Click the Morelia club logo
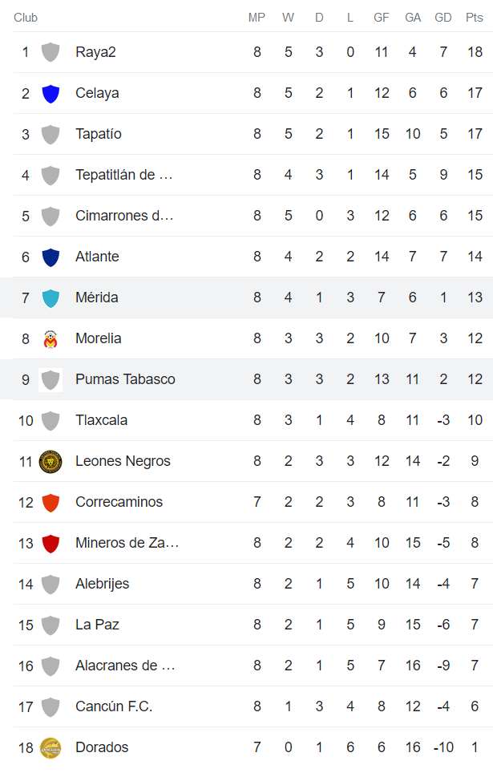Screen dimensions: 493x773 point(51,338)
